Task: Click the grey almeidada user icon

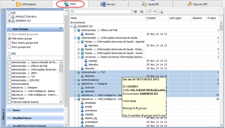Action: coord(82,103)
